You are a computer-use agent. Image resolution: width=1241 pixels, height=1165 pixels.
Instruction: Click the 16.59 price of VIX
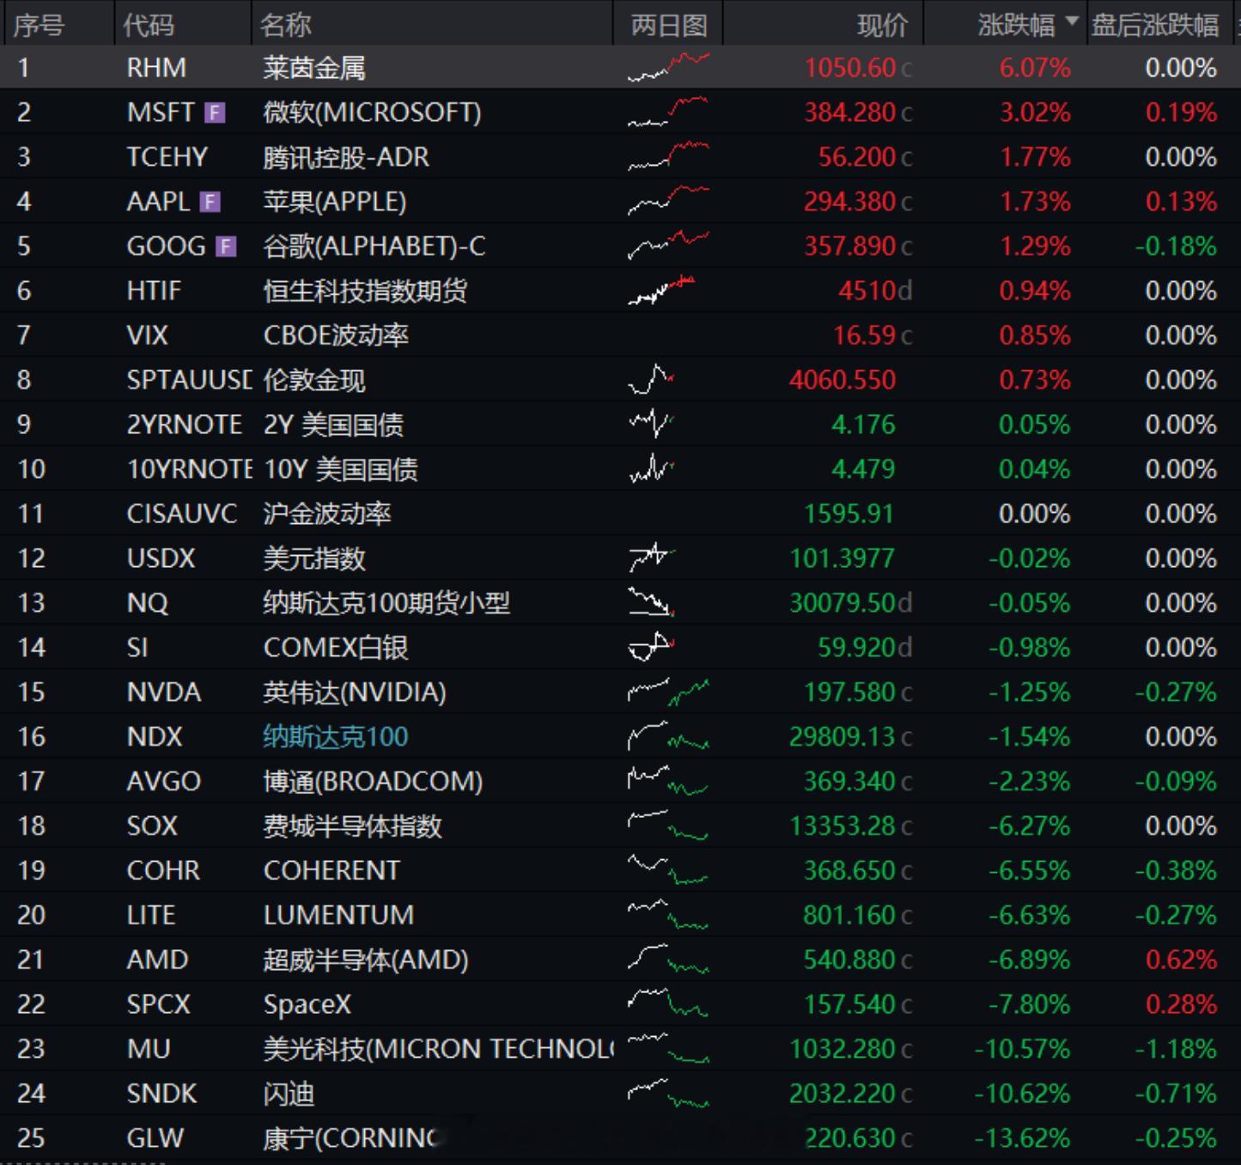[x=865, y=335]
